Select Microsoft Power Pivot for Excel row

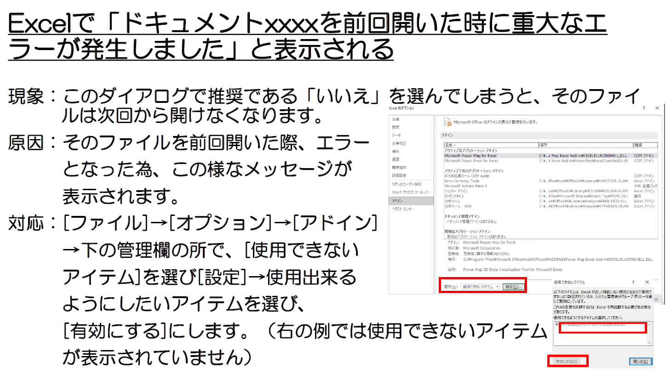551,161
